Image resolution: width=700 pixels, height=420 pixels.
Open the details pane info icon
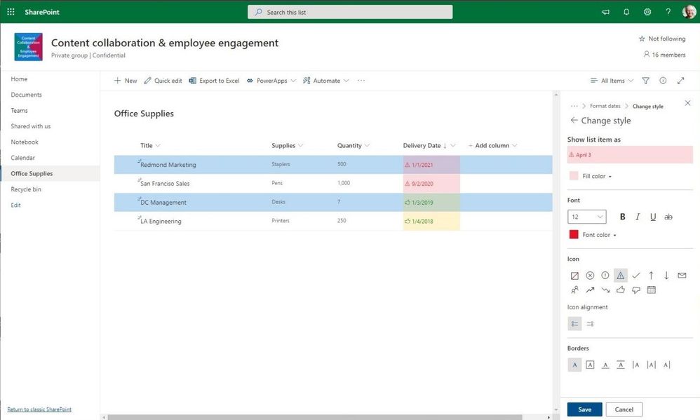[x=663, y=81]
